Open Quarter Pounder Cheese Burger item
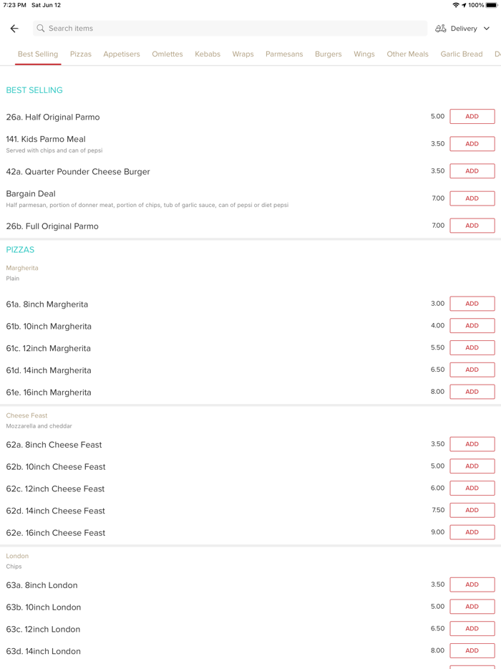The width and height of the screenshot is (501, 669). tap(78, 172)
